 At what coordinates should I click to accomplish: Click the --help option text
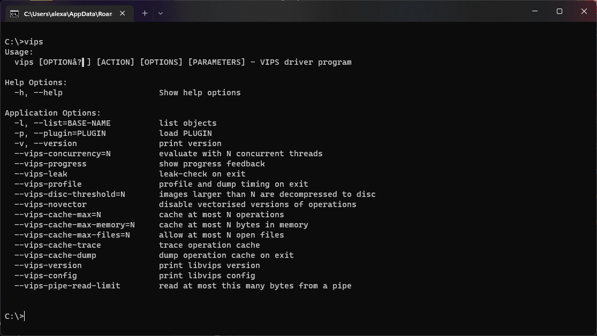(48, 93)
